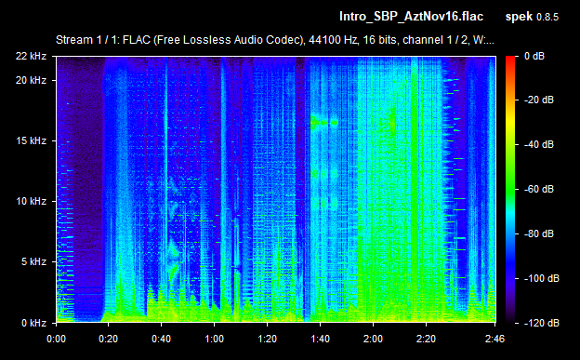
Task: Click the 0:00 start time label
Action: (x=56, y=339)
